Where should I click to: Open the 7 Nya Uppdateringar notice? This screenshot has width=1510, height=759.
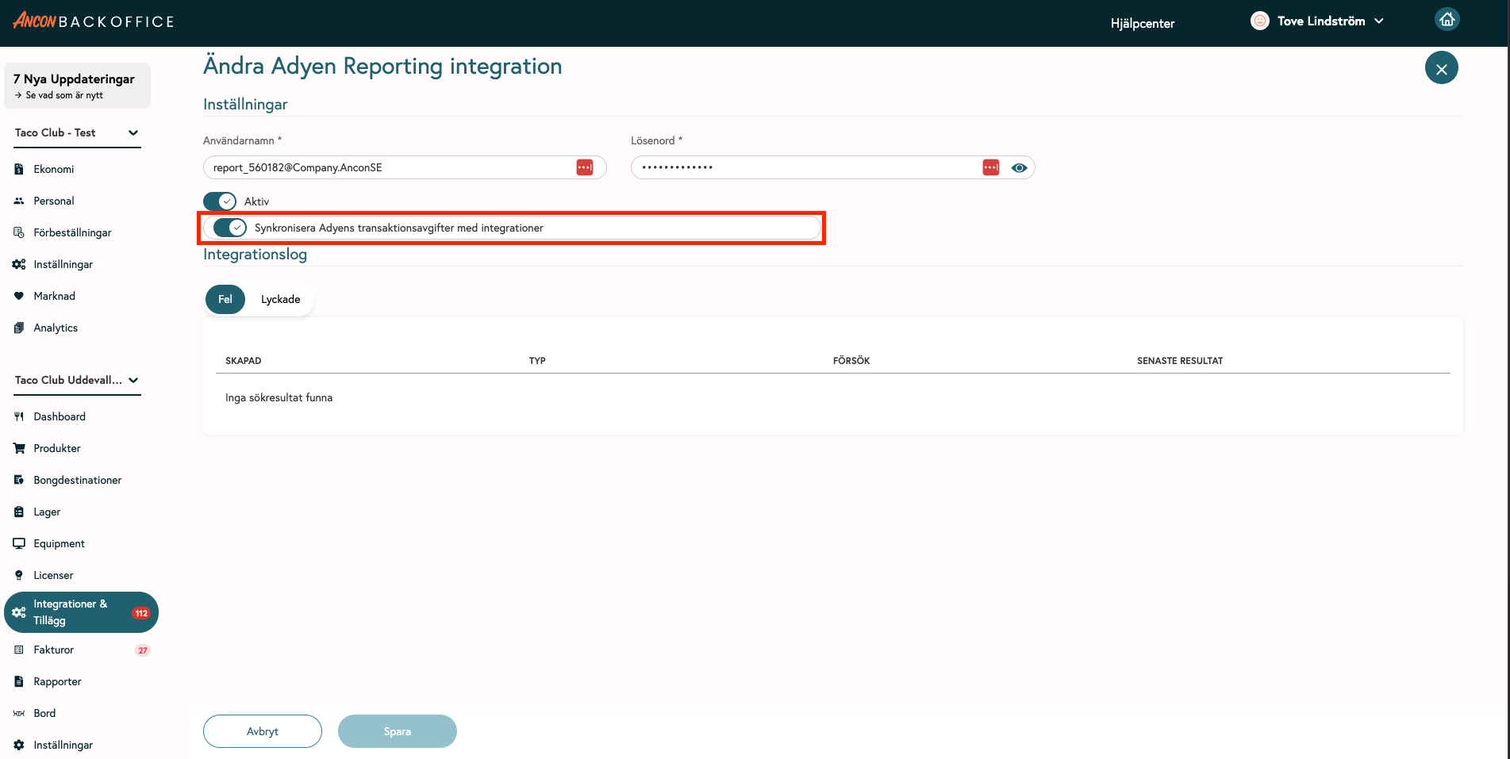pyautogui.click(x=78, y=86)
